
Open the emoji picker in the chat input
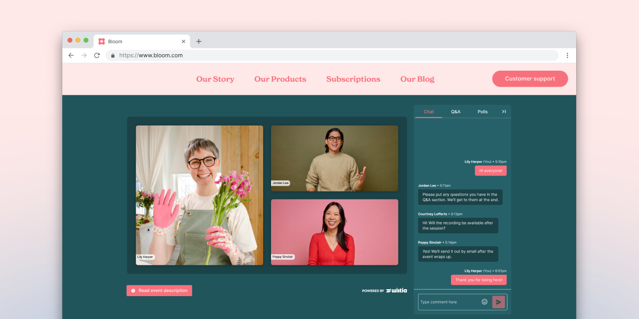click(484, 301)
